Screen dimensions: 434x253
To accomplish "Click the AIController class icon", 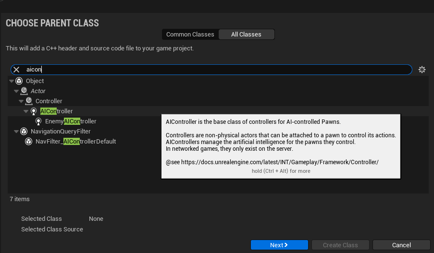I will [34, 111].
